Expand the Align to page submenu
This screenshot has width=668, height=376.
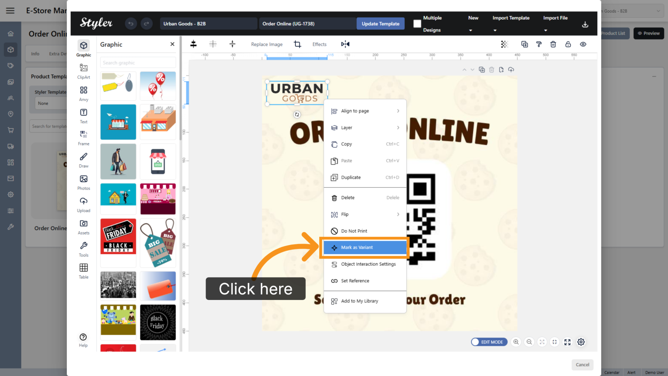(365, 111)
